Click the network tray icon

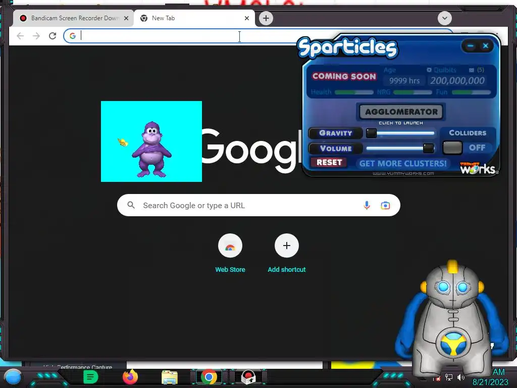pyautogui.click(x=448, y=377)
